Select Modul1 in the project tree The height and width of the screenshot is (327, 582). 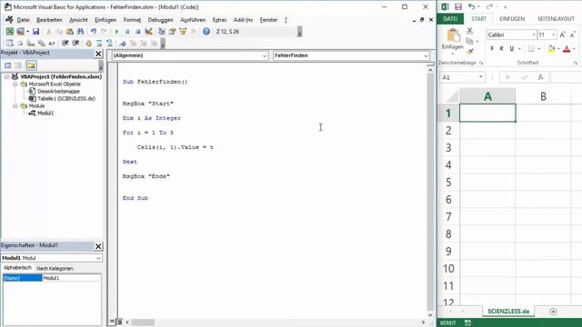tap(45, 113)
